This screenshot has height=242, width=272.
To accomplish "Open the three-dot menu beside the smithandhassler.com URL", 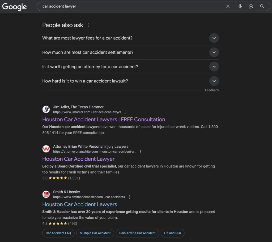I will (129, 197).
